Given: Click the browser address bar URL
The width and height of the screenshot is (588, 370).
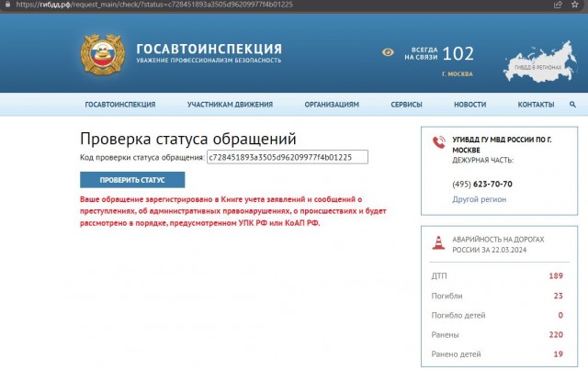Looking at the screenshot, I should click(154, 5).
